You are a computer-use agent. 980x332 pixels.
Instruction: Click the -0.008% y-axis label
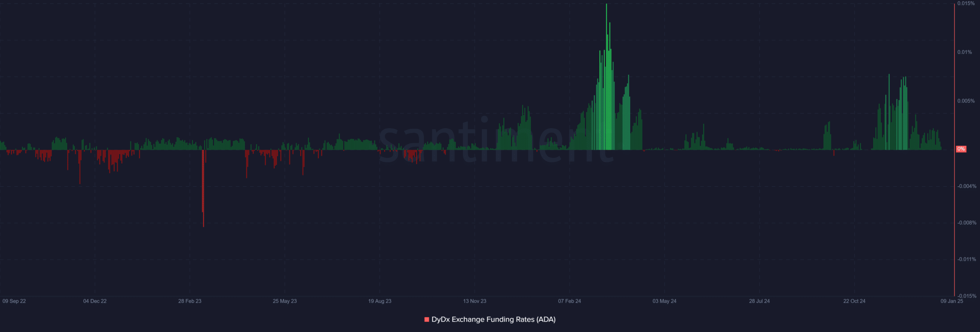coord(967,222)
